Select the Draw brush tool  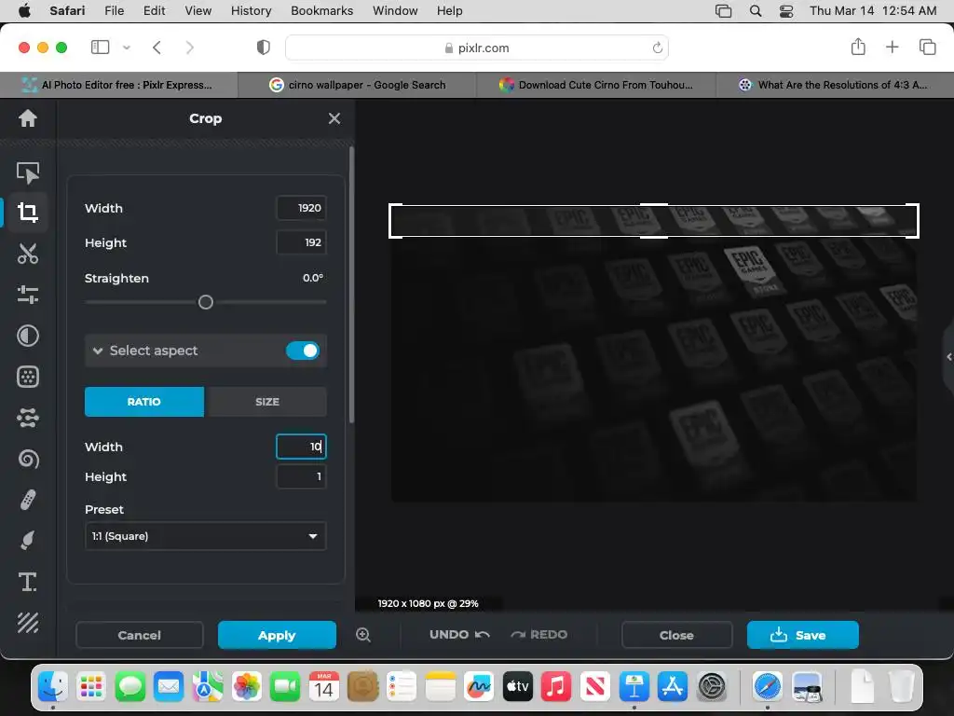coord(27,541)
